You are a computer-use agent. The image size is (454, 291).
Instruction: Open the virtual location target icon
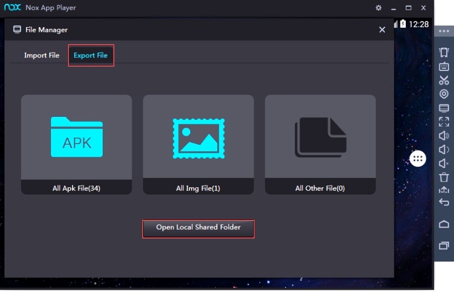coord(444,94)
